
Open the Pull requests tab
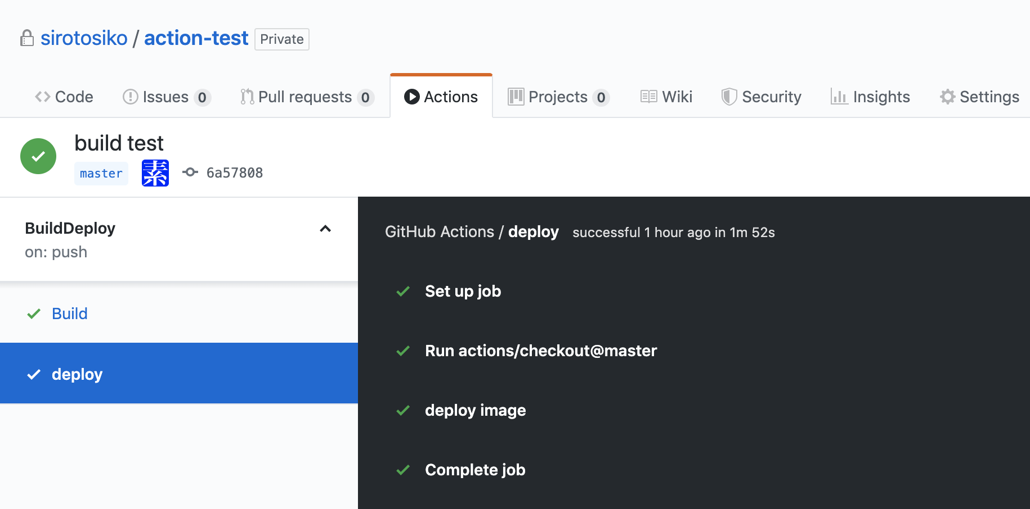[x=307, y=97]
